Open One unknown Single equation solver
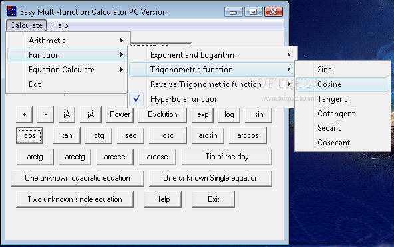 (x=210, y=178)
